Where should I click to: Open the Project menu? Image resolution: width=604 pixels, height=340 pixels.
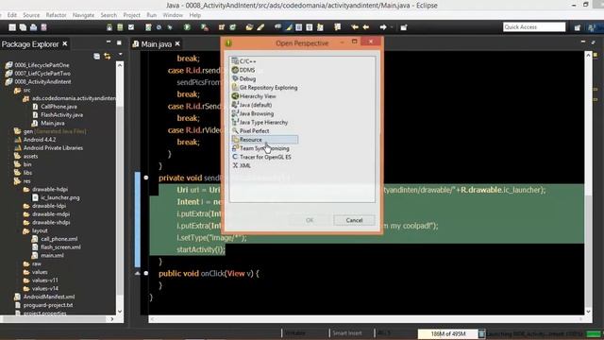(132, 15)
